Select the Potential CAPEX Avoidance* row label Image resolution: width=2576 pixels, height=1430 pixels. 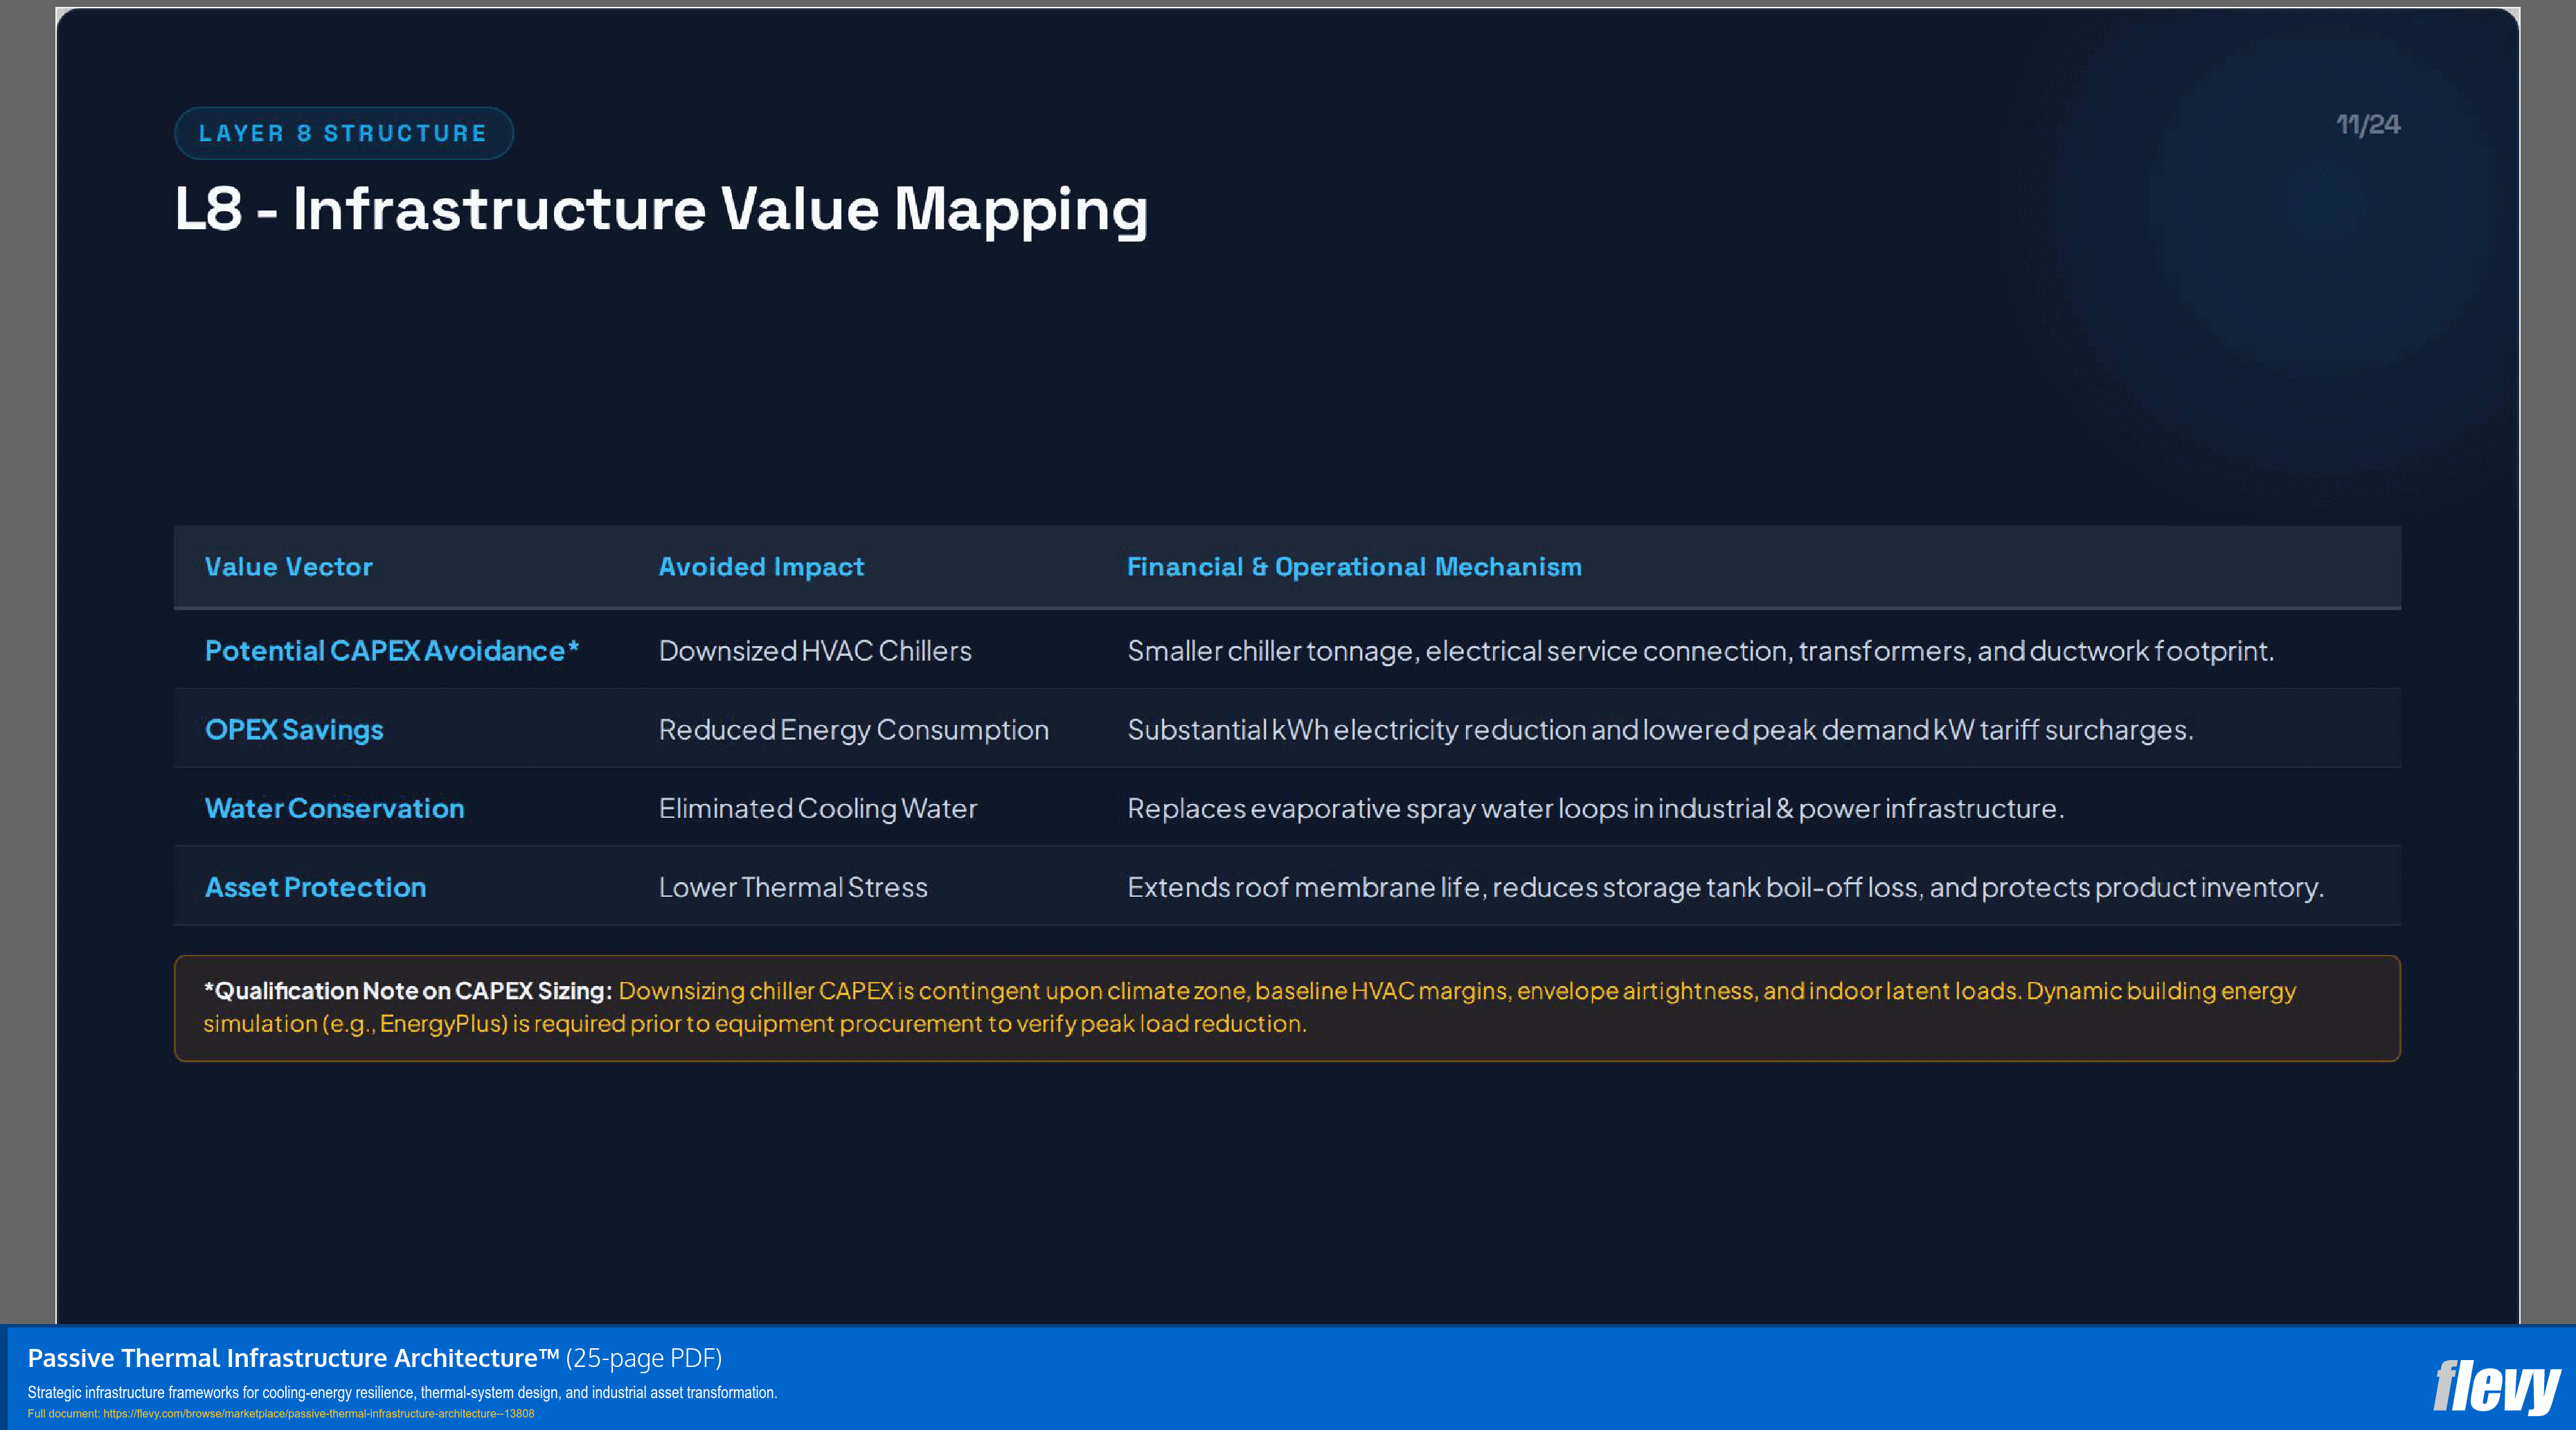(392, 651)
